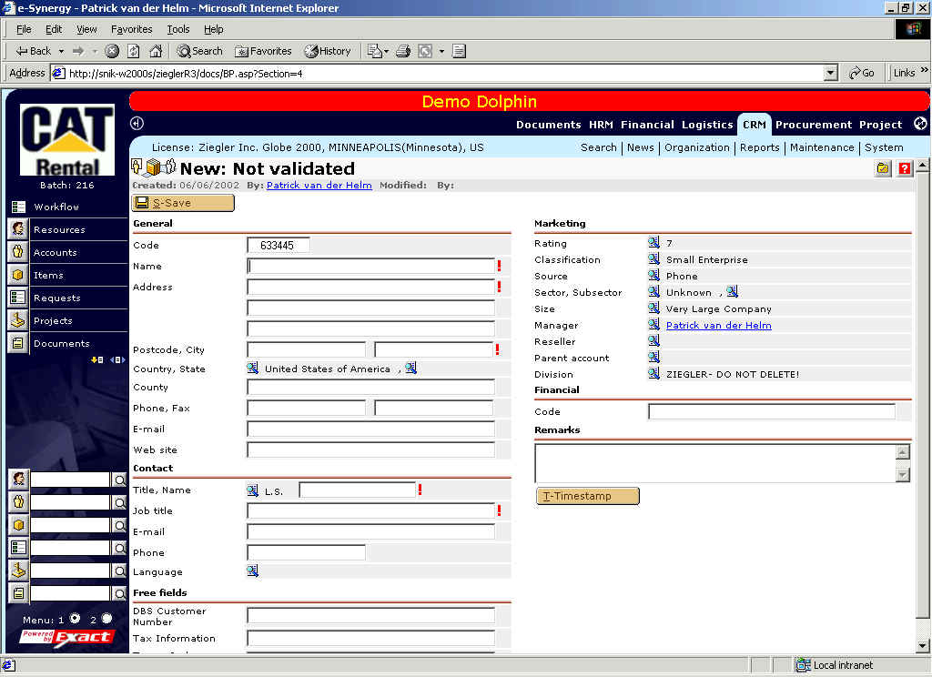
Task: Click the browser Home icon
Action: click(x=156, y=51)
